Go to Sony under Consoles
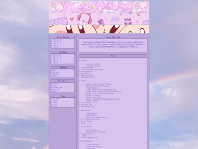The width and height of the screenshot is (198, 149). pyautogui.click(x=54, y=70)
